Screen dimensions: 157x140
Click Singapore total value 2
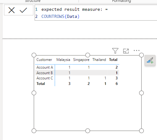(89, 84)
